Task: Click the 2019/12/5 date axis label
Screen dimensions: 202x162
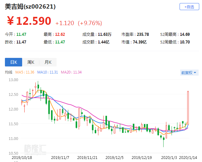Action: [114, 158]
